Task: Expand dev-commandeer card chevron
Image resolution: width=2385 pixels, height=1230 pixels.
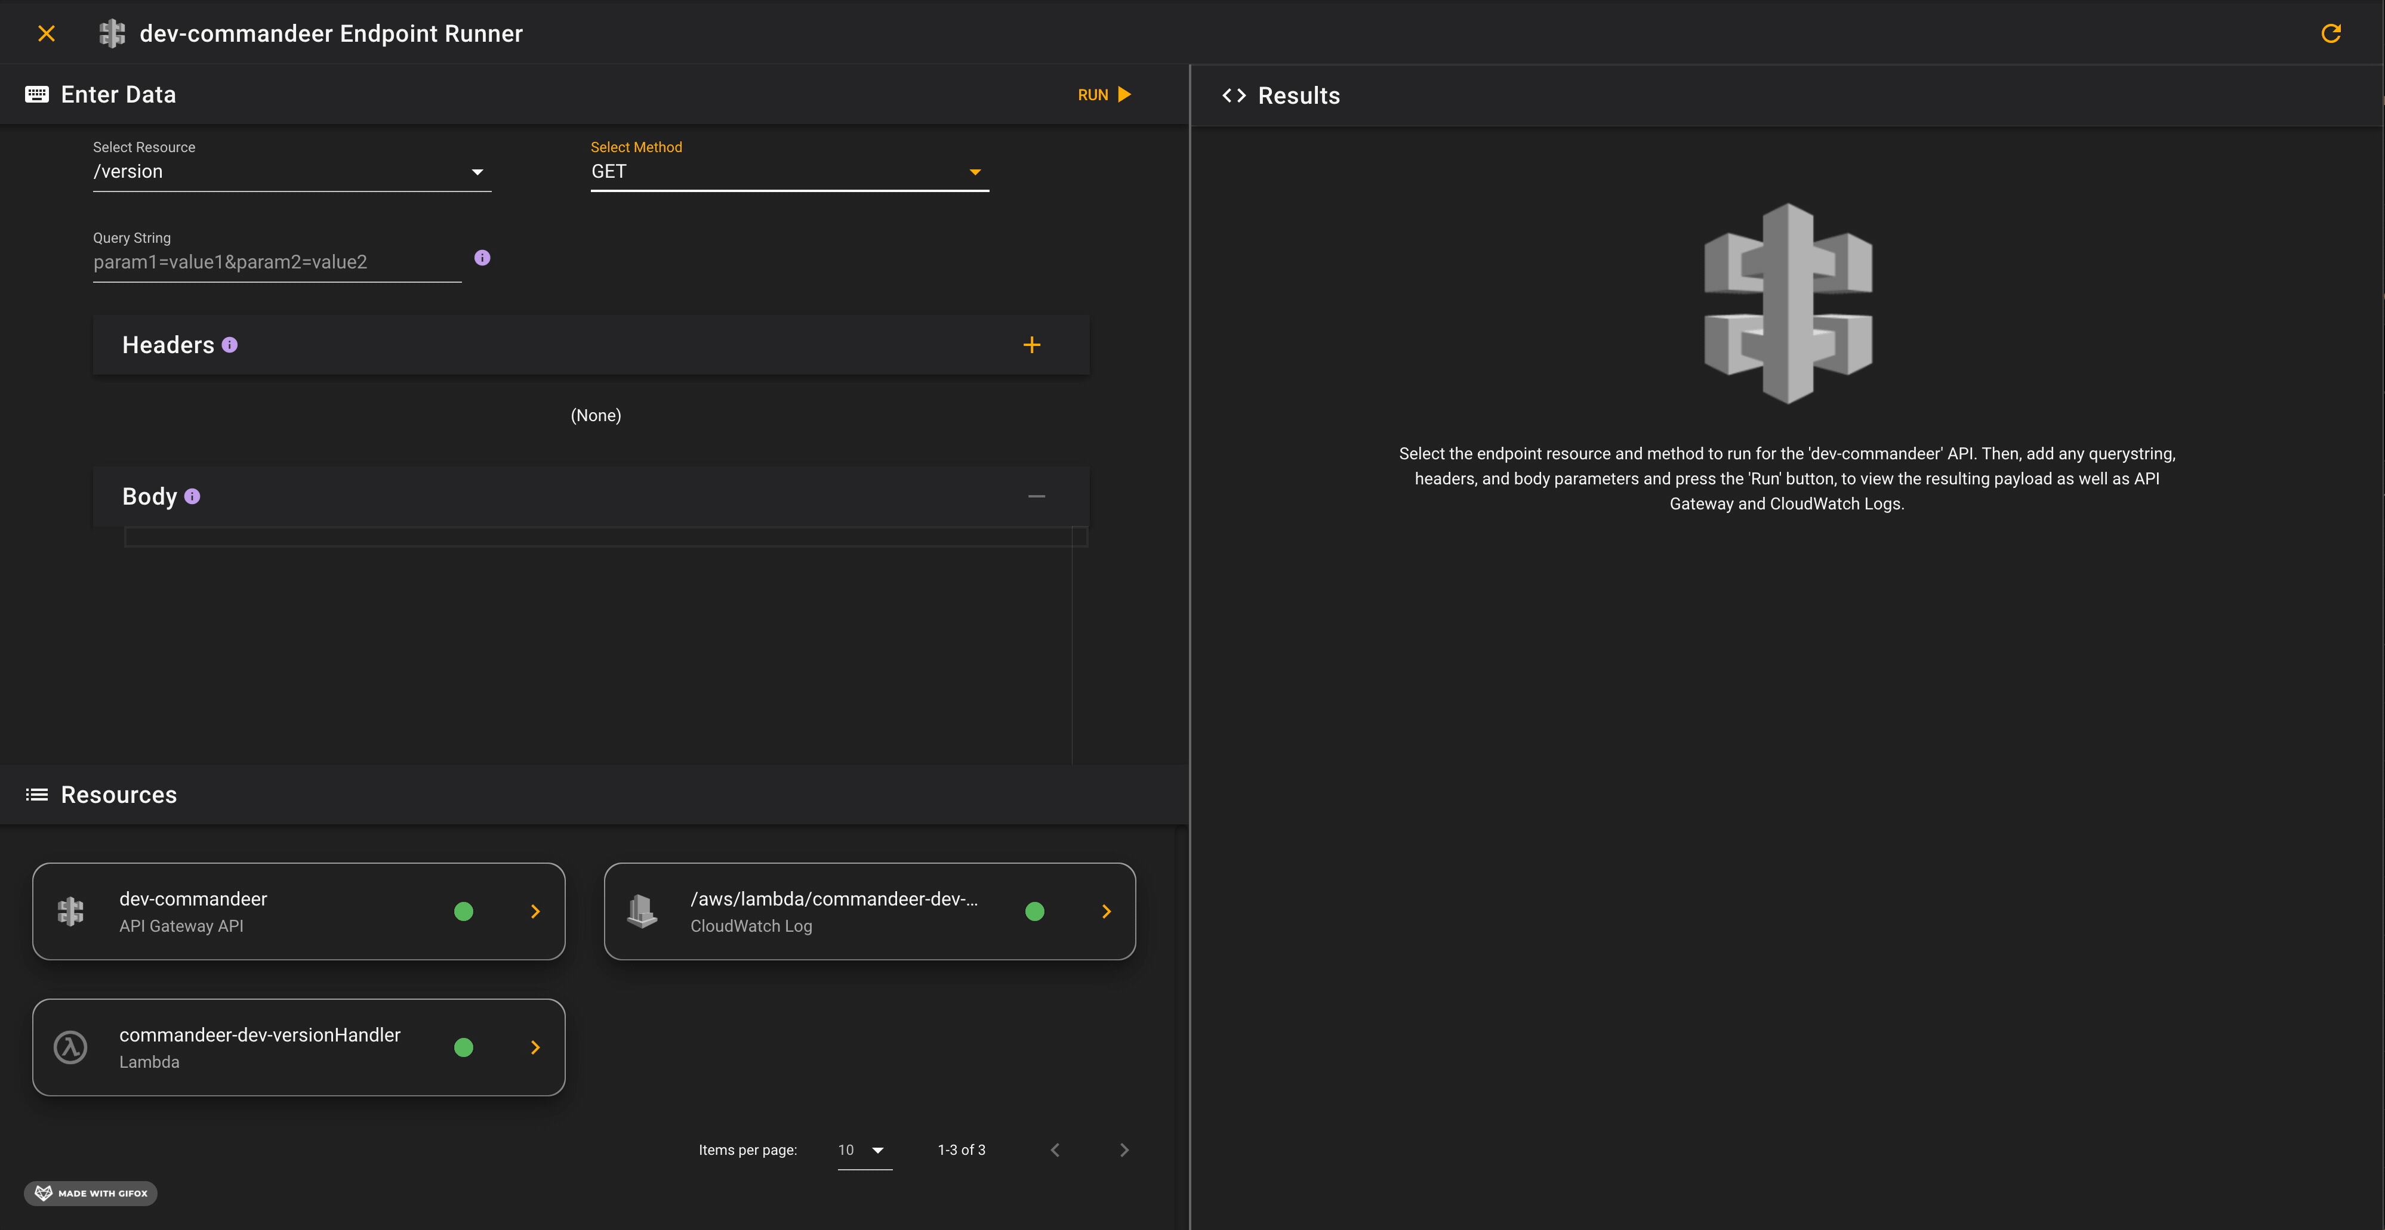Action: pos(535,911)
